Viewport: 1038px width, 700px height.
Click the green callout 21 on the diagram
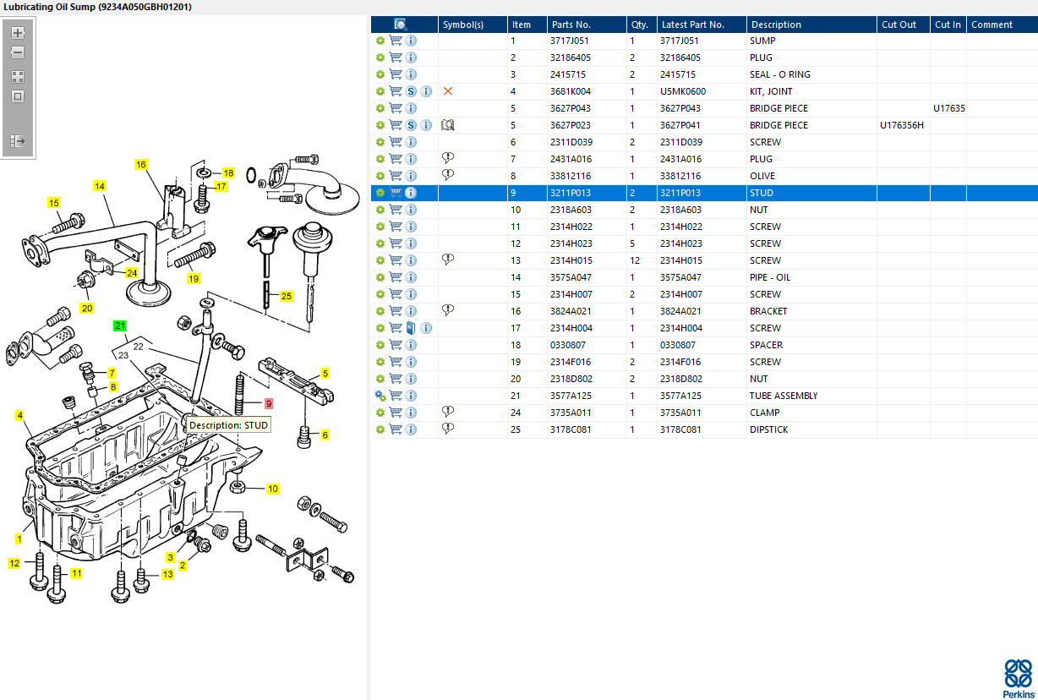tap(120, 325)
